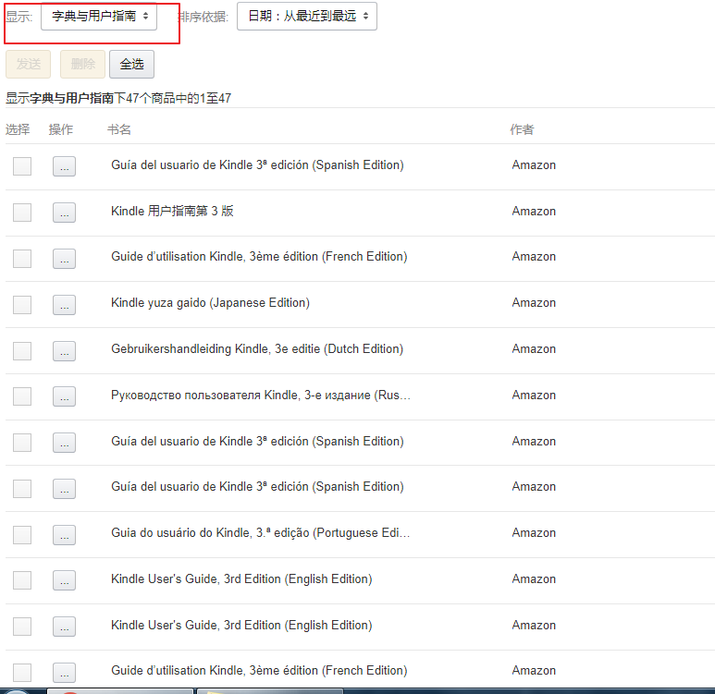Click the 发送 button
The height and width of the screenshot is (694, 715).
pyautogui.click(x=29, y=65)
